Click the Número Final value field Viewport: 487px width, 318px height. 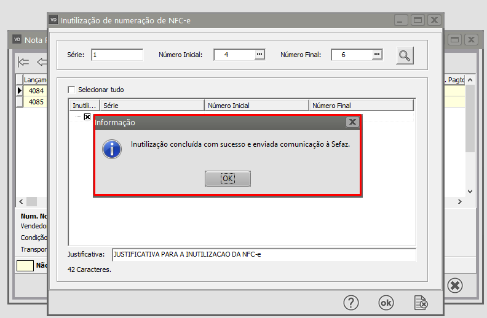[x=352, y=55]
